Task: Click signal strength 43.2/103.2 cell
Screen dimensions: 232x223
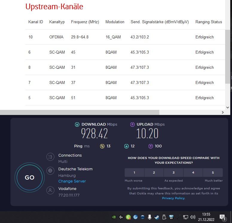Action: click(140, 37)
